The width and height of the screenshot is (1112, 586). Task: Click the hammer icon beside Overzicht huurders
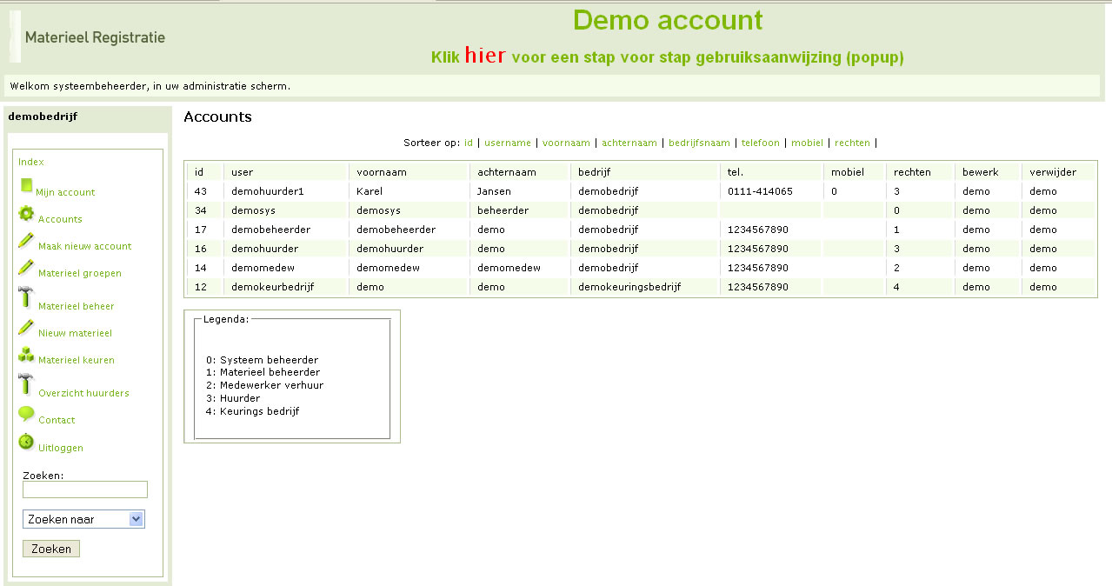click(26, 385)
